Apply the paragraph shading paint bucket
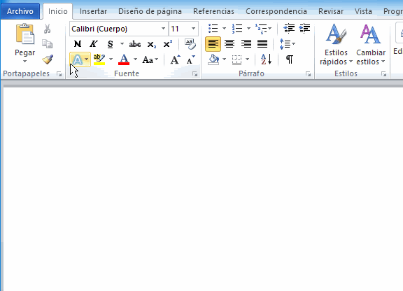This screenshot has width=403, height=291. click(x=213, y=59)
